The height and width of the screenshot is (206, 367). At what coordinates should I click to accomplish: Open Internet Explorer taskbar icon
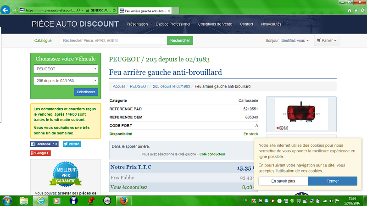(40, 201)
